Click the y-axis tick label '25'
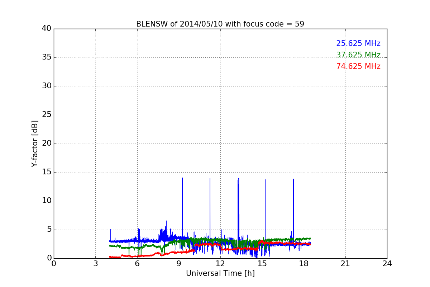 tap(47, 115)
